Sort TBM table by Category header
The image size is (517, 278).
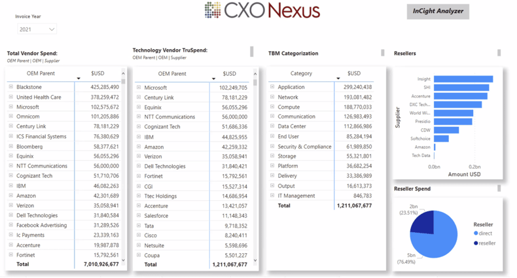tap(301, 73)
